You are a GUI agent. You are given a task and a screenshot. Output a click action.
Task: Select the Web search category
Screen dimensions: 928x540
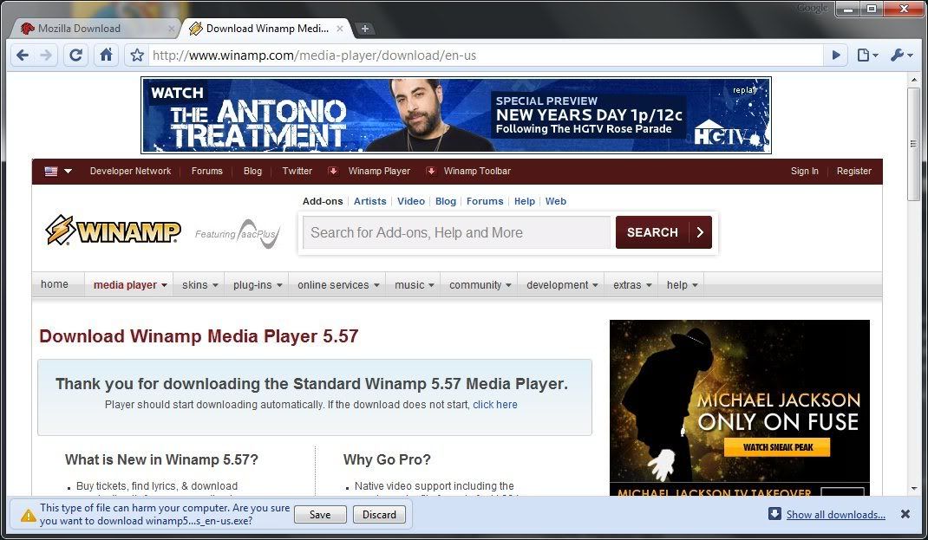556,201
